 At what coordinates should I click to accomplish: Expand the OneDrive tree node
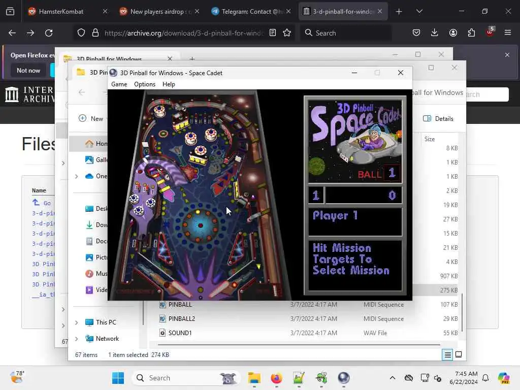coord(77,176)
